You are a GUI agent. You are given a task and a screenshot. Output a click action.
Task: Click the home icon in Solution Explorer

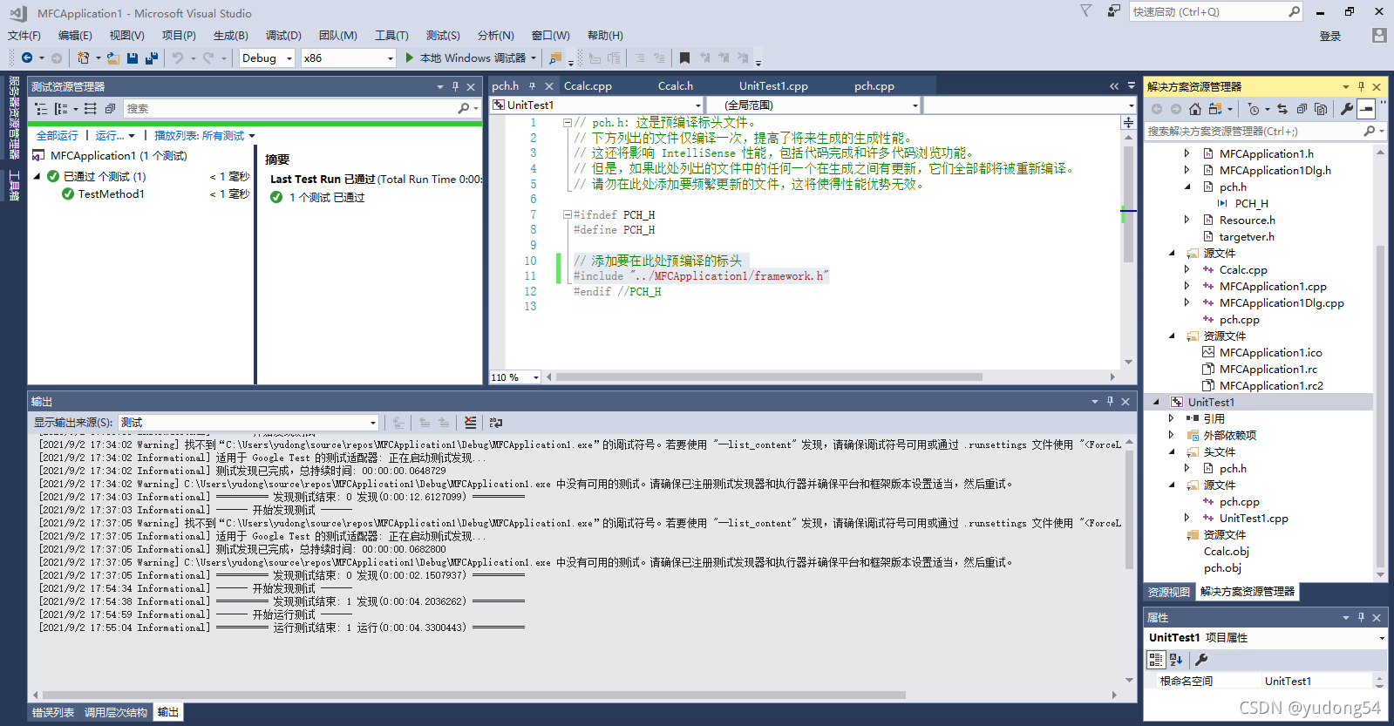[1195, 109]
